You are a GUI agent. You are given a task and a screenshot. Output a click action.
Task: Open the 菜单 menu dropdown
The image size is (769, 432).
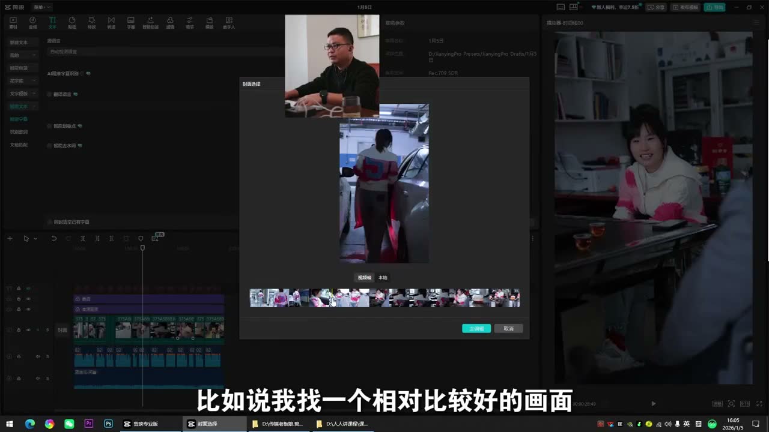[x=42, y=7]
